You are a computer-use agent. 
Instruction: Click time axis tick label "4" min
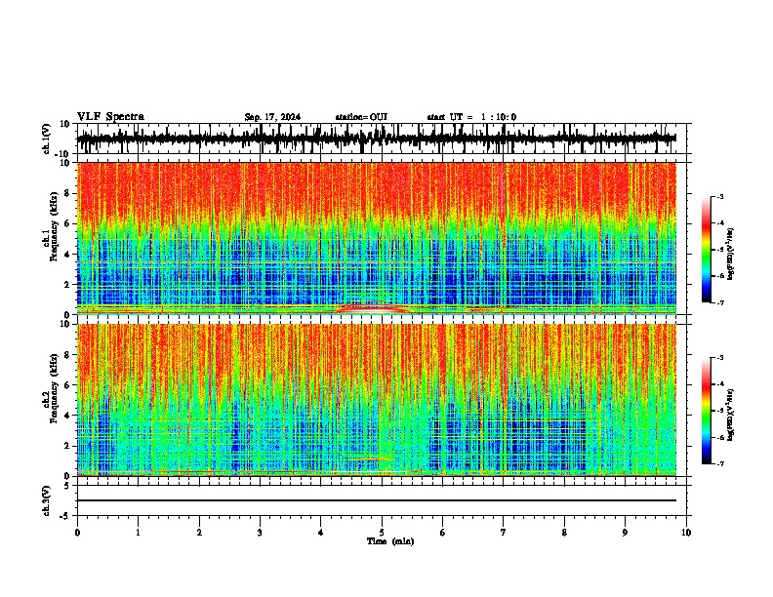coord(321,533)
